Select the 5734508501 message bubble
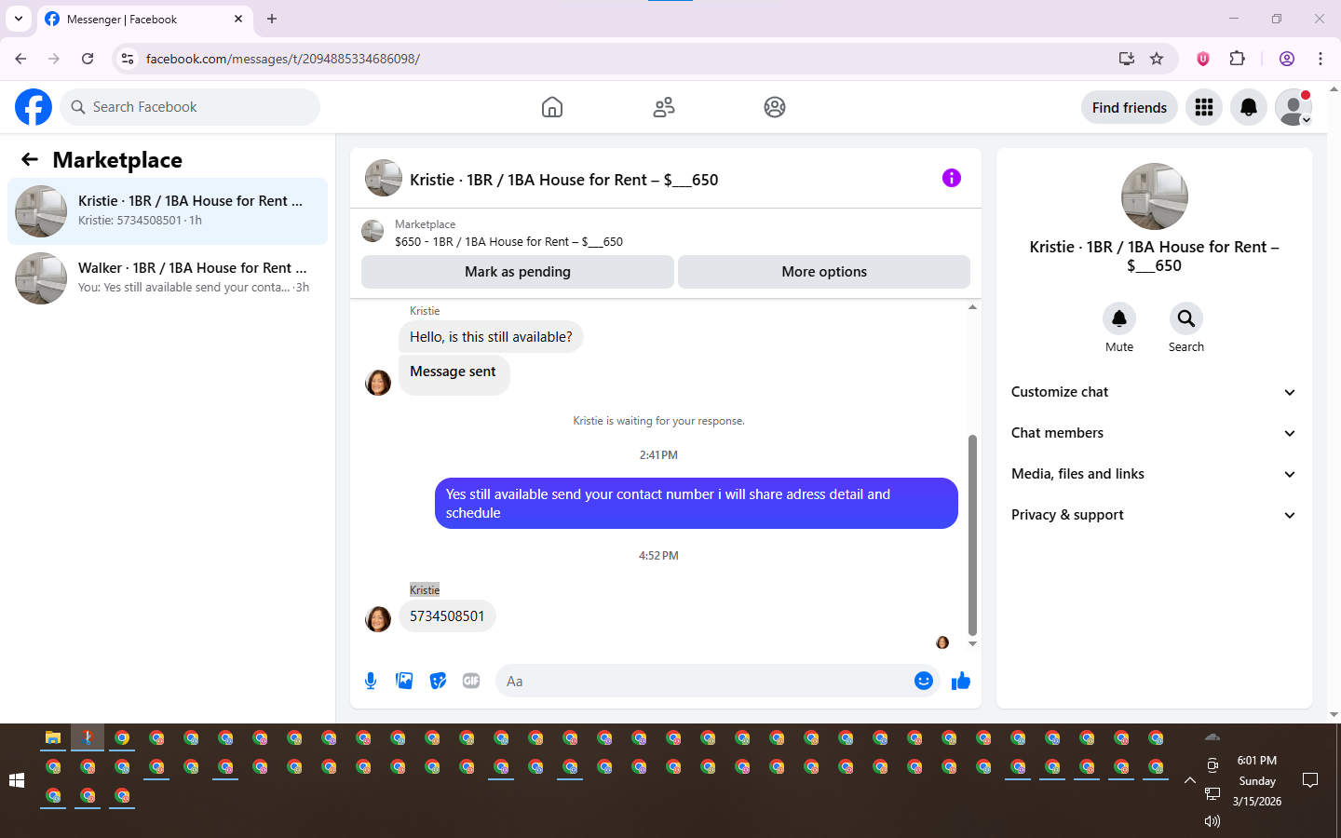 click(447, 615)
